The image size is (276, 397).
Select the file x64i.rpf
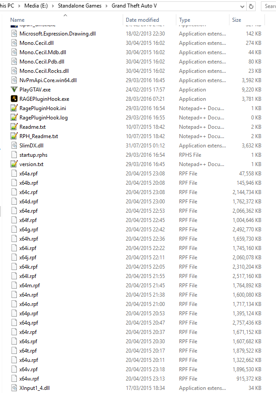click(28, 248)
